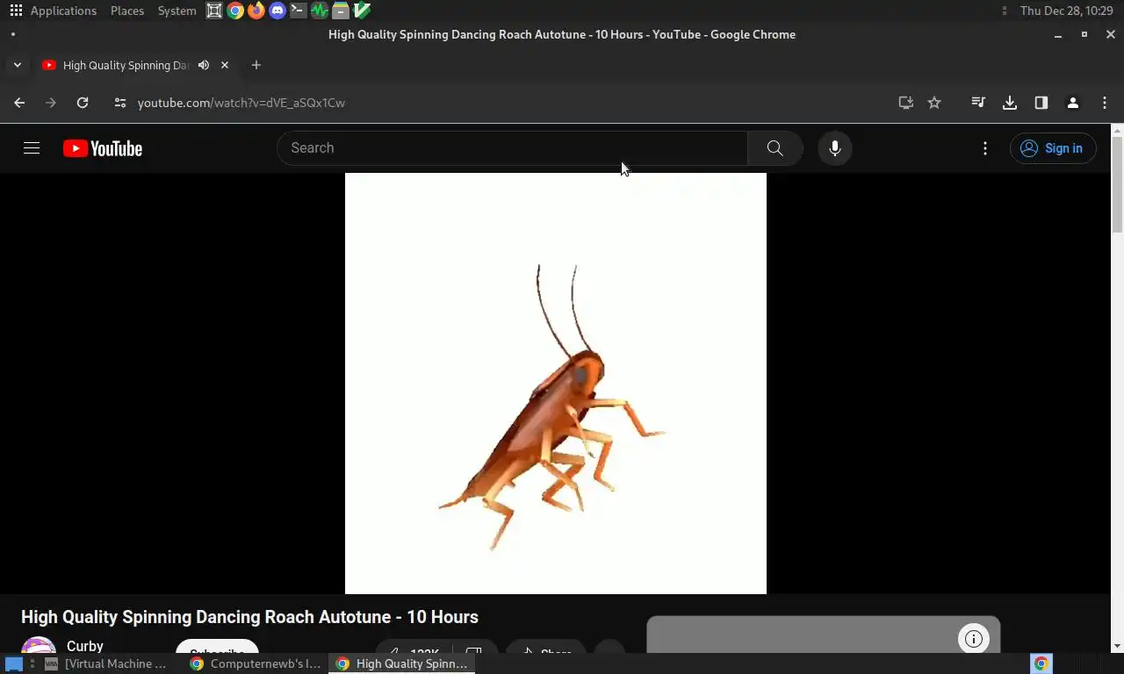Launch Vim from the top panel

tap(362, 11)
